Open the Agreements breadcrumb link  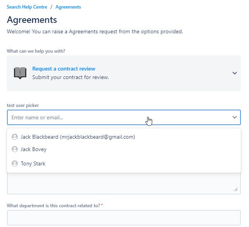tap(68, 7)
